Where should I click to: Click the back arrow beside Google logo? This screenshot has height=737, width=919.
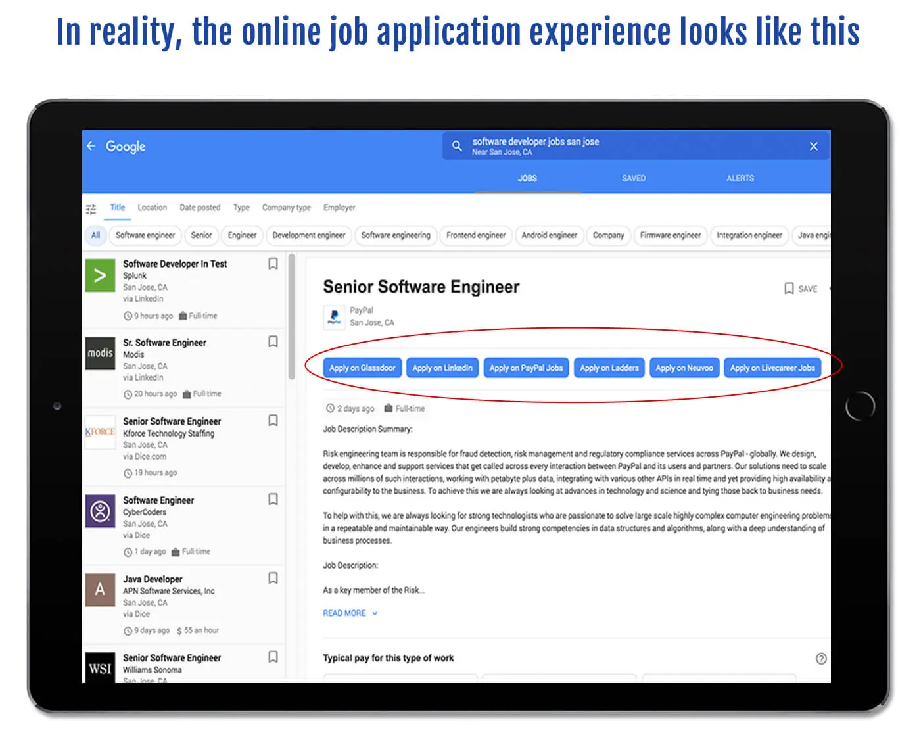pos(91,146)
